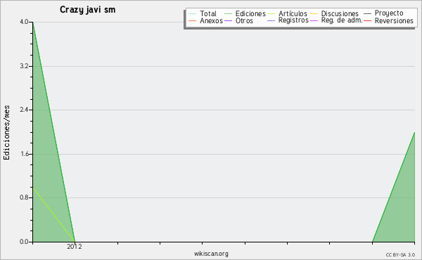Select the 'Registros' legend entry
Image resolution: width=422 pixels, height=260 pixels.
293,20
